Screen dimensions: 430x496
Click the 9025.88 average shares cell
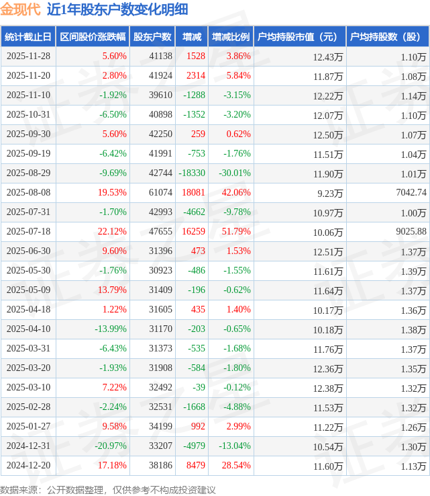pyautogui.click(x=411, y=232)
